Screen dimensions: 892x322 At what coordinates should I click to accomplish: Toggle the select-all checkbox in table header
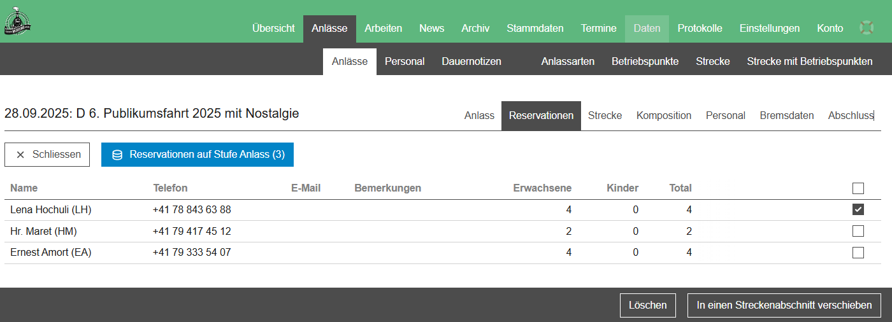858,188
